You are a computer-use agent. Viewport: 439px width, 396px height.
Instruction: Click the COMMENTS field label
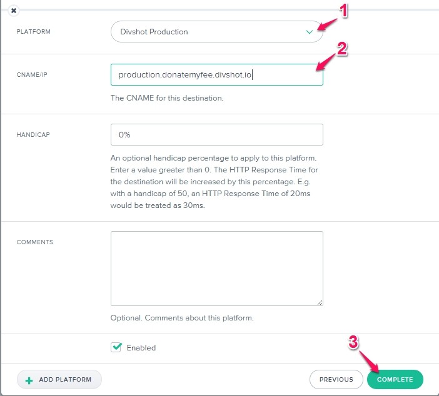click(35, 242)
